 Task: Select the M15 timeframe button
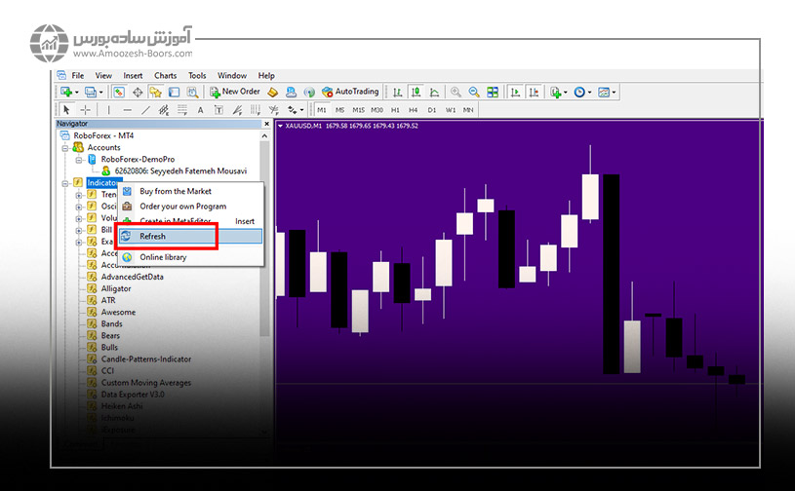[358, 110]
